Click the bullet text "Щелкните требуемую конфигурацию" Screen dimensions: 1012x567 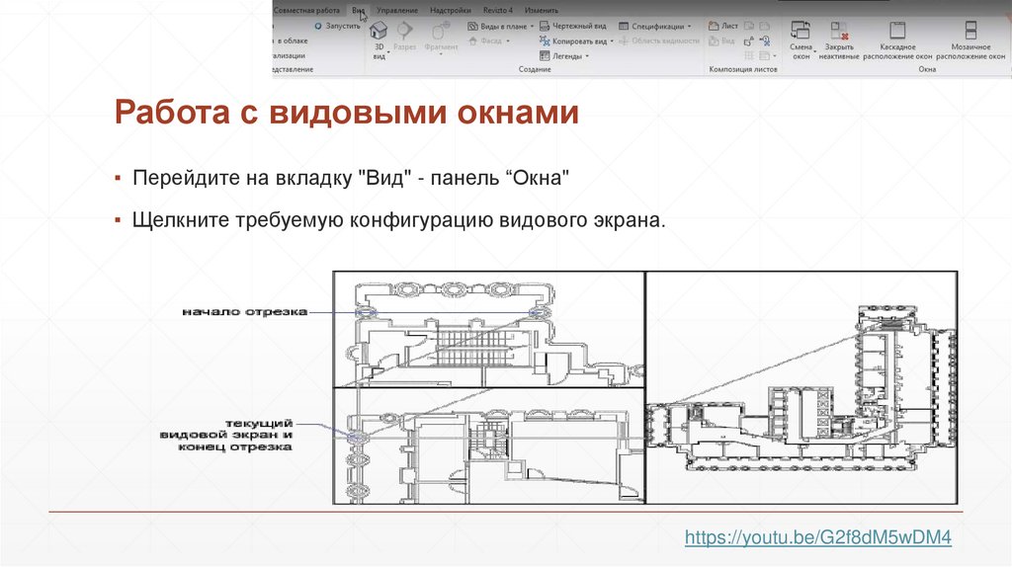399,220
